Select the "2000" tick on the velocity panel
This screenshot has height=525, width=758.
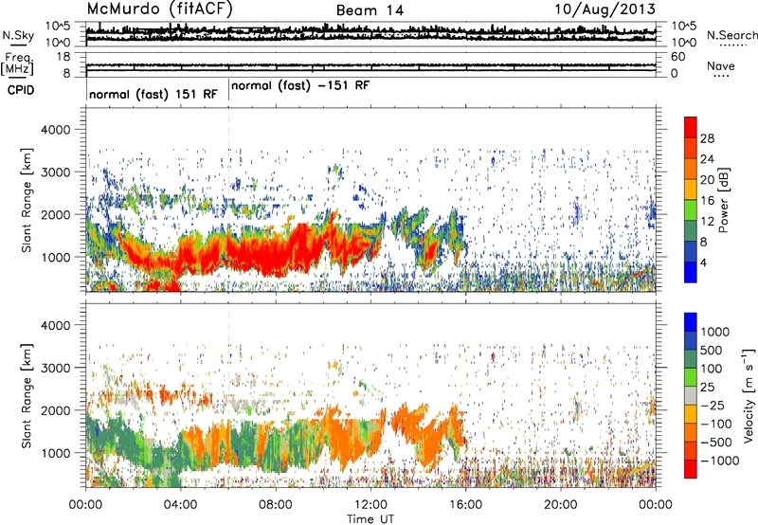point(55,410)
